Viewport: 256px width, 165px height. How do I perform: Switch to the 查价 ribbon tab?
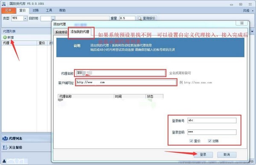22,11
